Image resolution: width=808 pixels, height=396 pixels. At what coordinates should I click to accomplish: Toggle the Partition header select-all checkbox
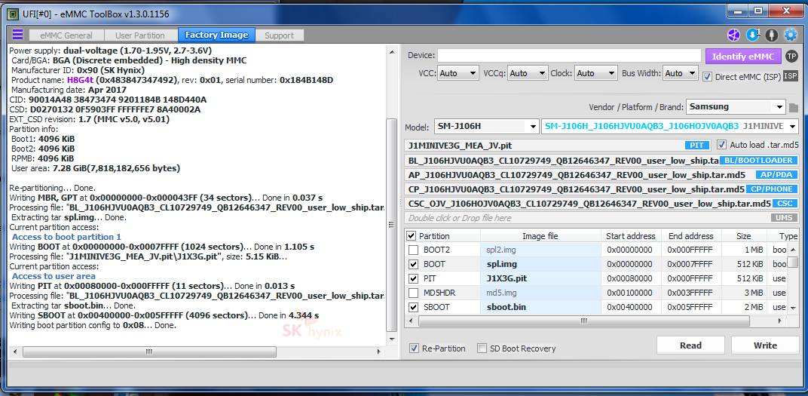pyautogui.click(x=412, y=236)
